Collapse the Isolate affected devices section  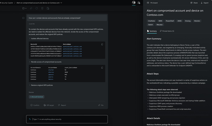click(x=30, y=39)
